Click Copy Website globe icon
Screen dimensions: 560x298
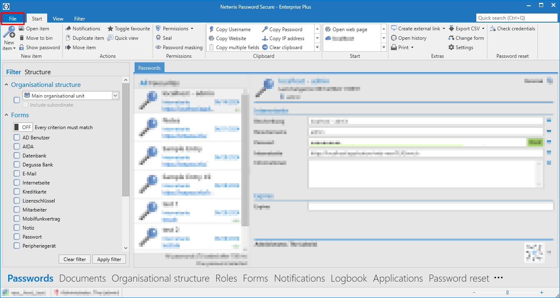pyautogui.click(x=212, y=39)
